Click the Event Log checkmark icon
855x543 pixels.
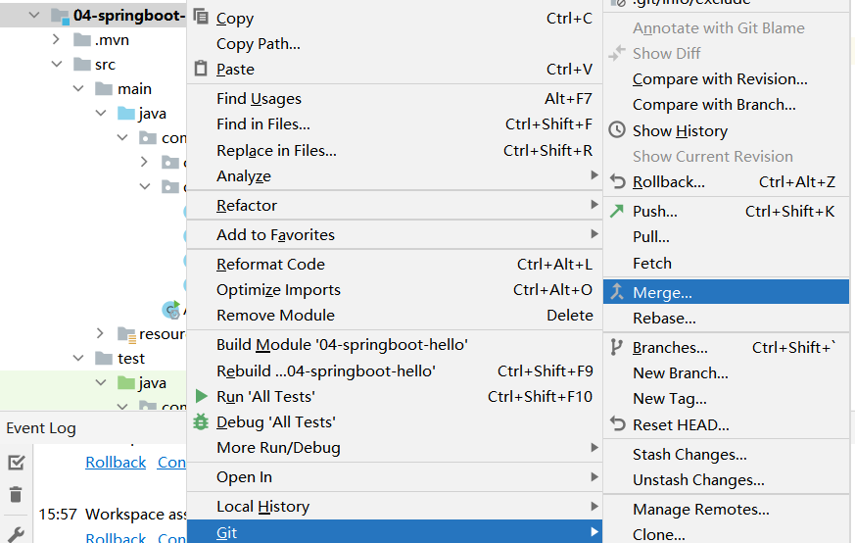(x=17, y=463)
